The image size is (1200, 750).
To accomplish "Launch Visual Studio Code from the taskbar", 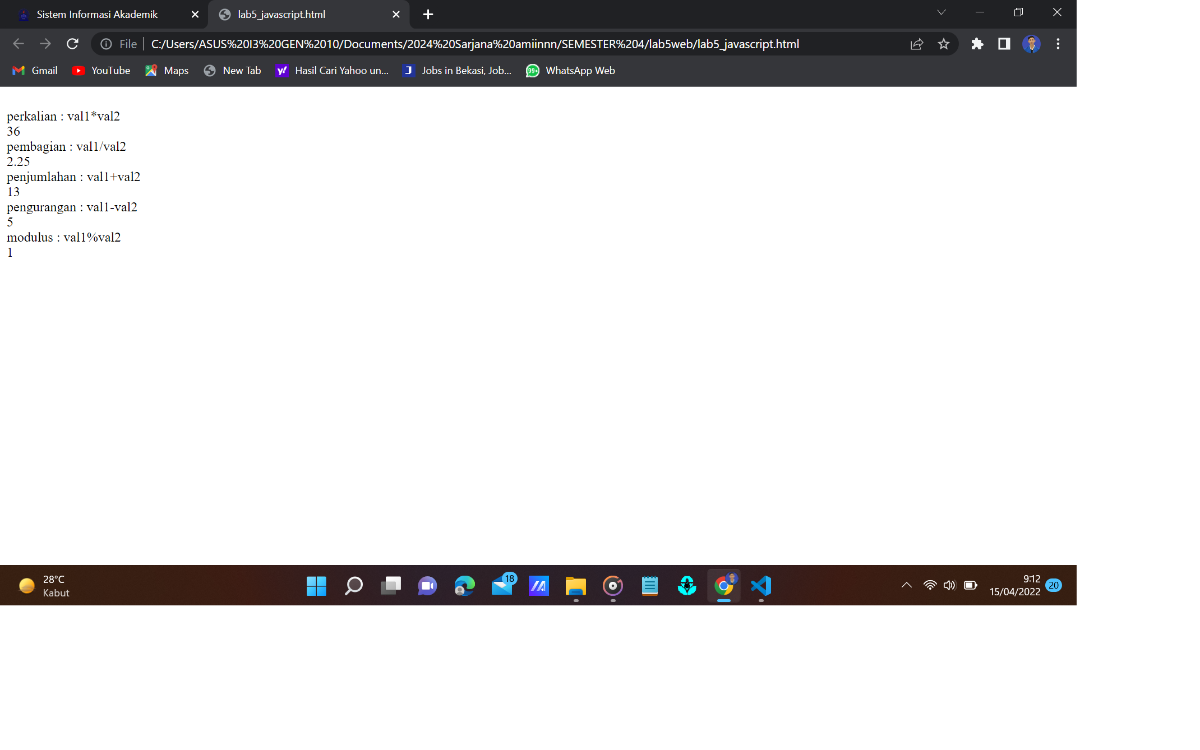I will pyautogui.click(x=760, y=585).
